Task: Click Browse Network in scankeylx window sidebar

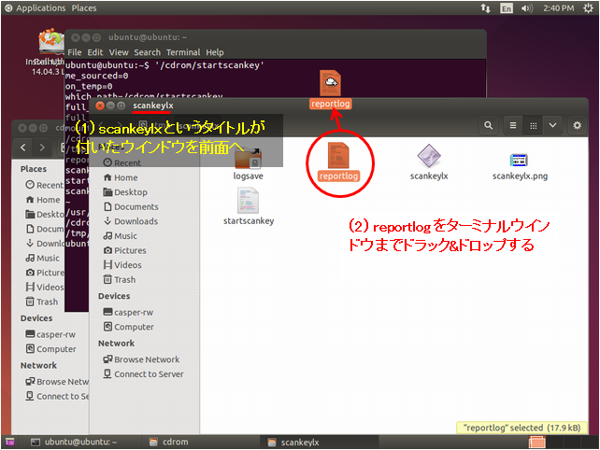Action: 147,359
